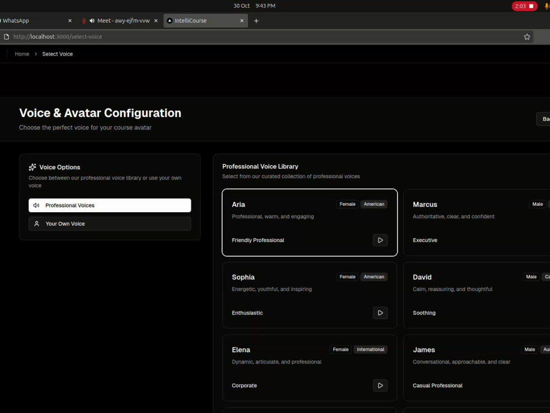Viewport: 550px width, 413px height.
Task: Select the Sophia voice card
Action: (x=310, y=295)
